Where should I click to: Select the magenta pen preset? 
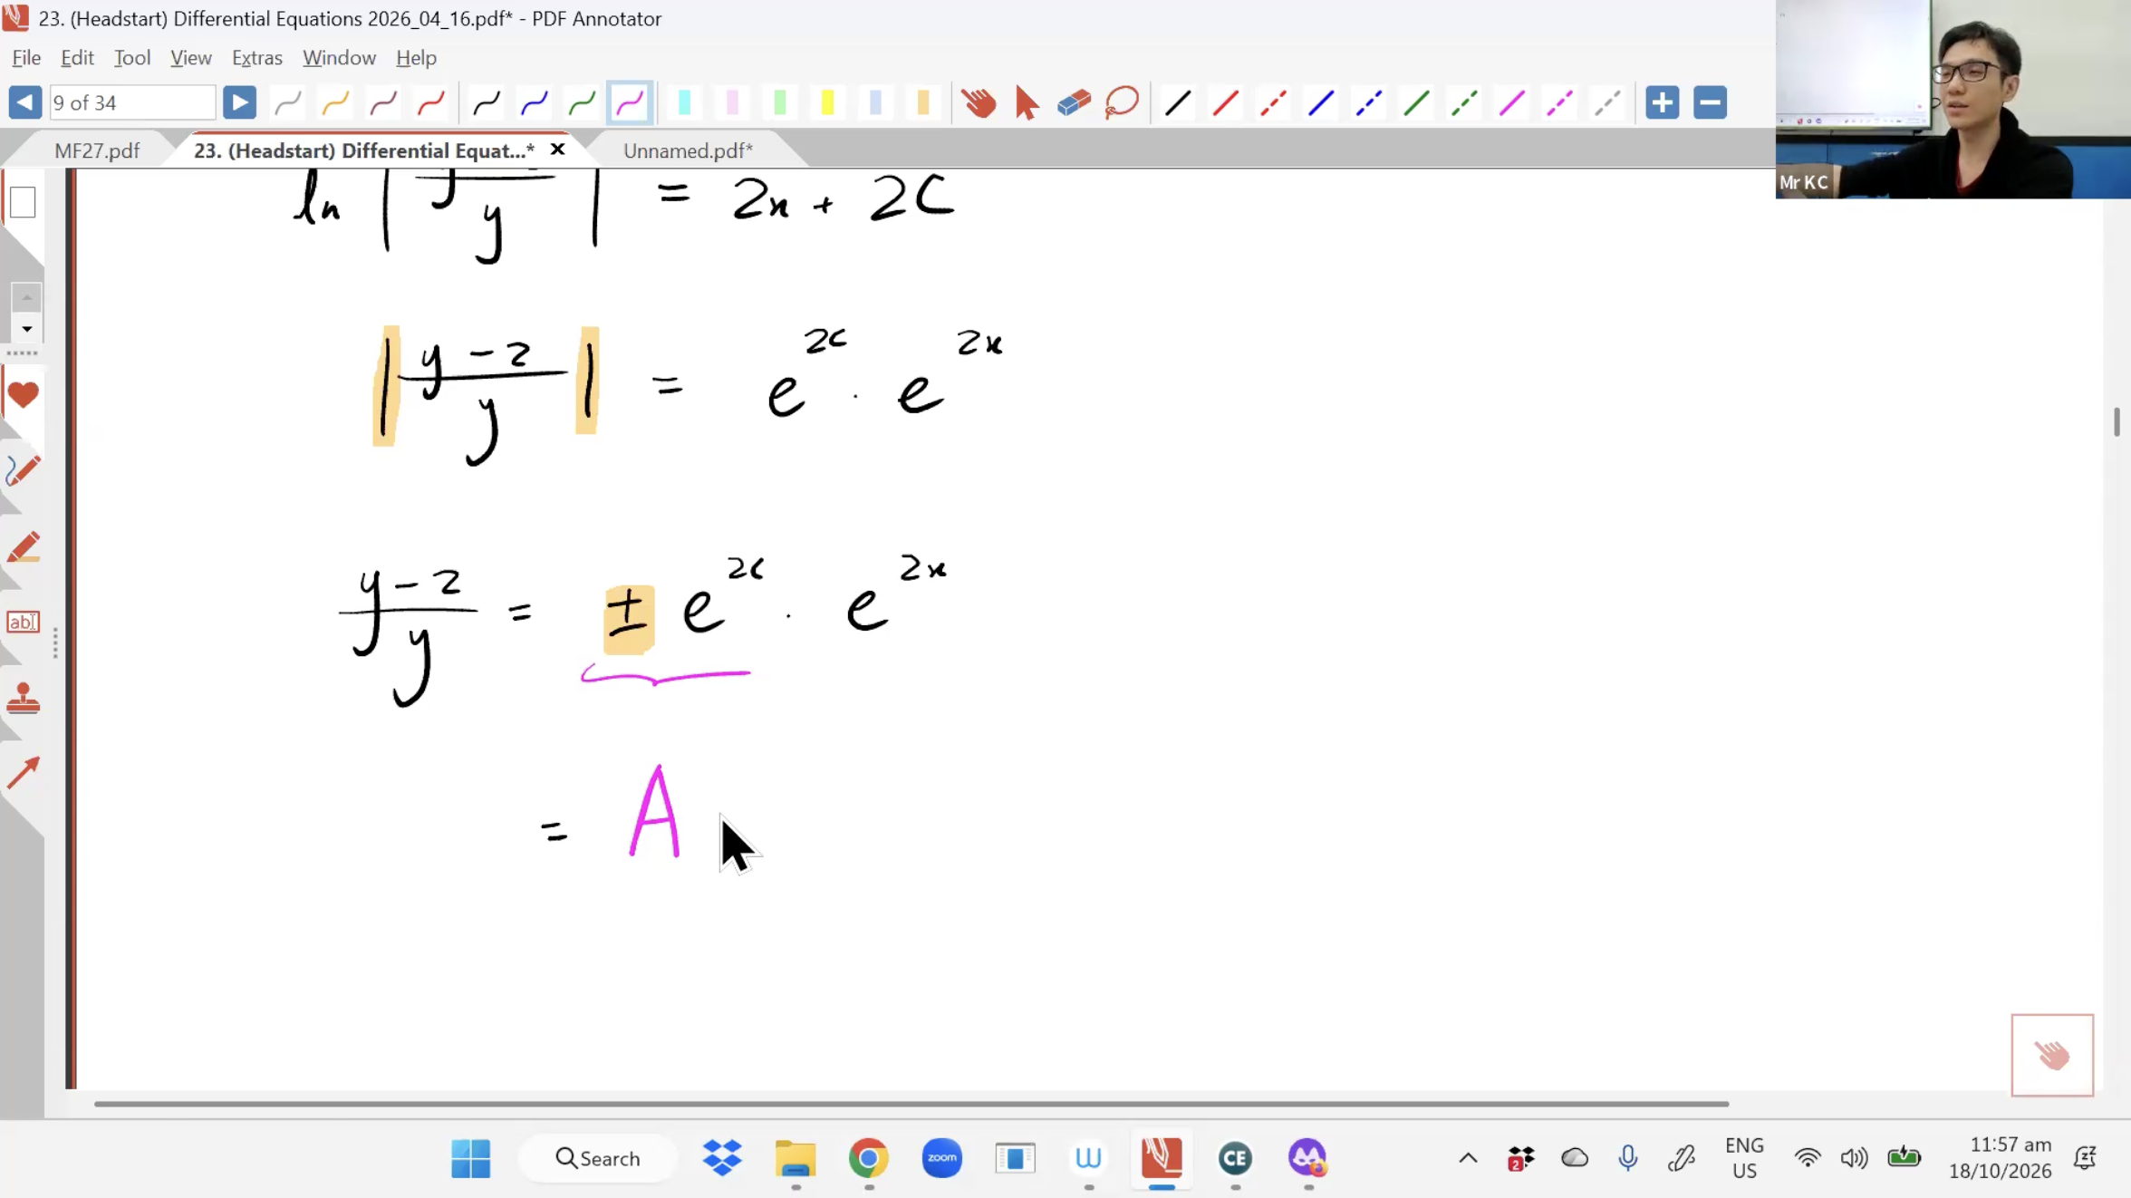[x=630, y=102]
